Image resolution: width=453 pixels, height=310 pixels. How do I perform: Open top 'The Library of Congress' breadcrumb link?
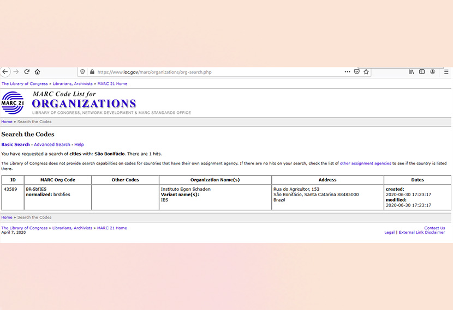(x=25, y=83)
